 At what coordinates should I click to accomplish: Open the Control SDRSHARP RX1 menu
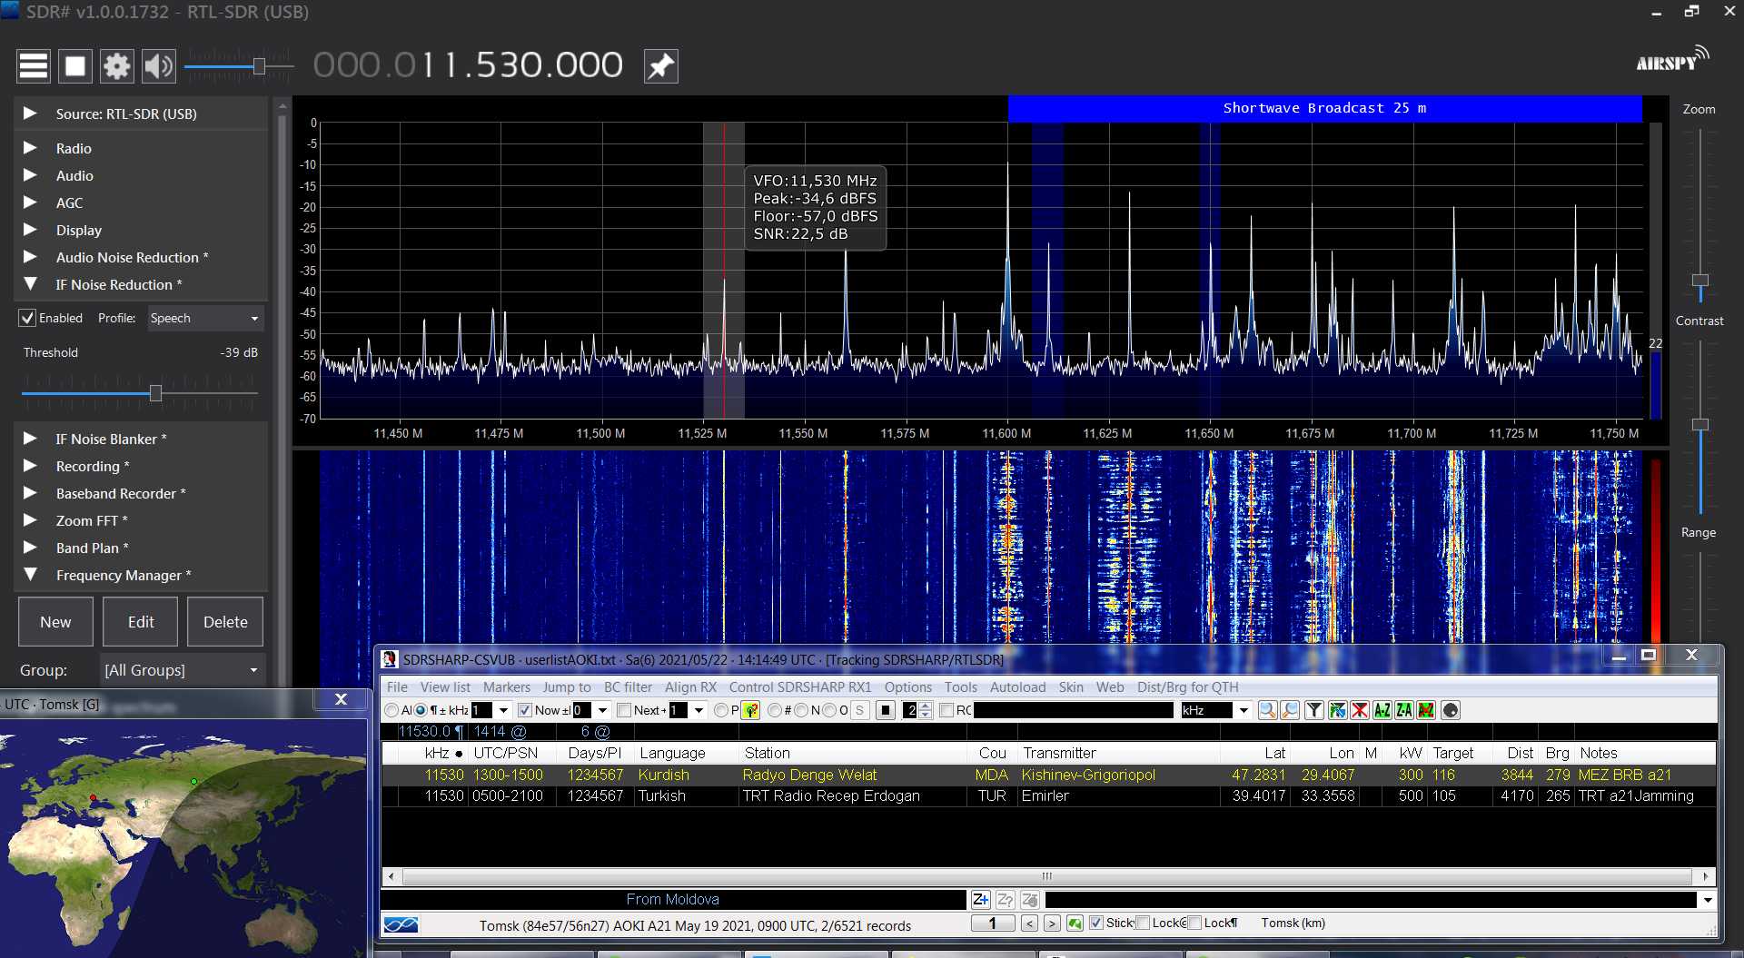[x=799, y=686]
